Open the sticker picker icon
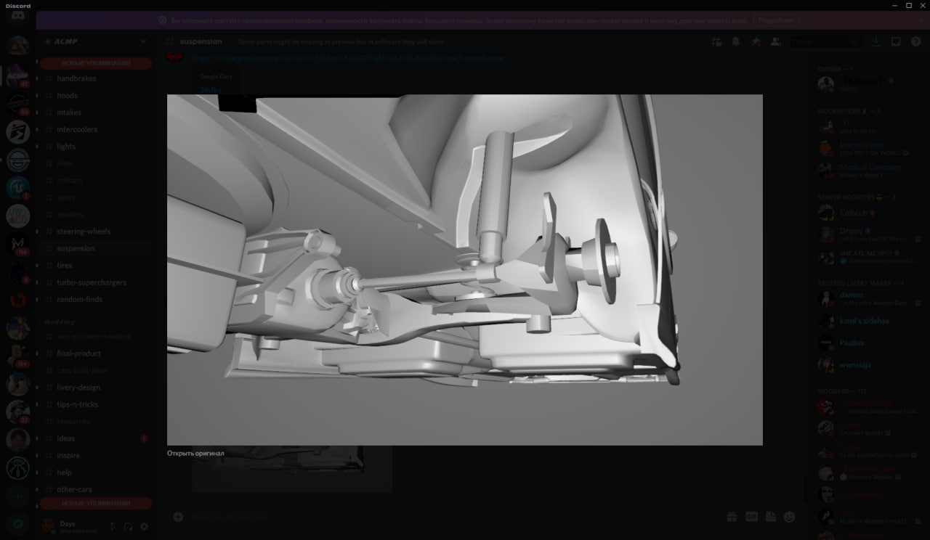Viewport: 930px width, 540px height. pos(770,517)
